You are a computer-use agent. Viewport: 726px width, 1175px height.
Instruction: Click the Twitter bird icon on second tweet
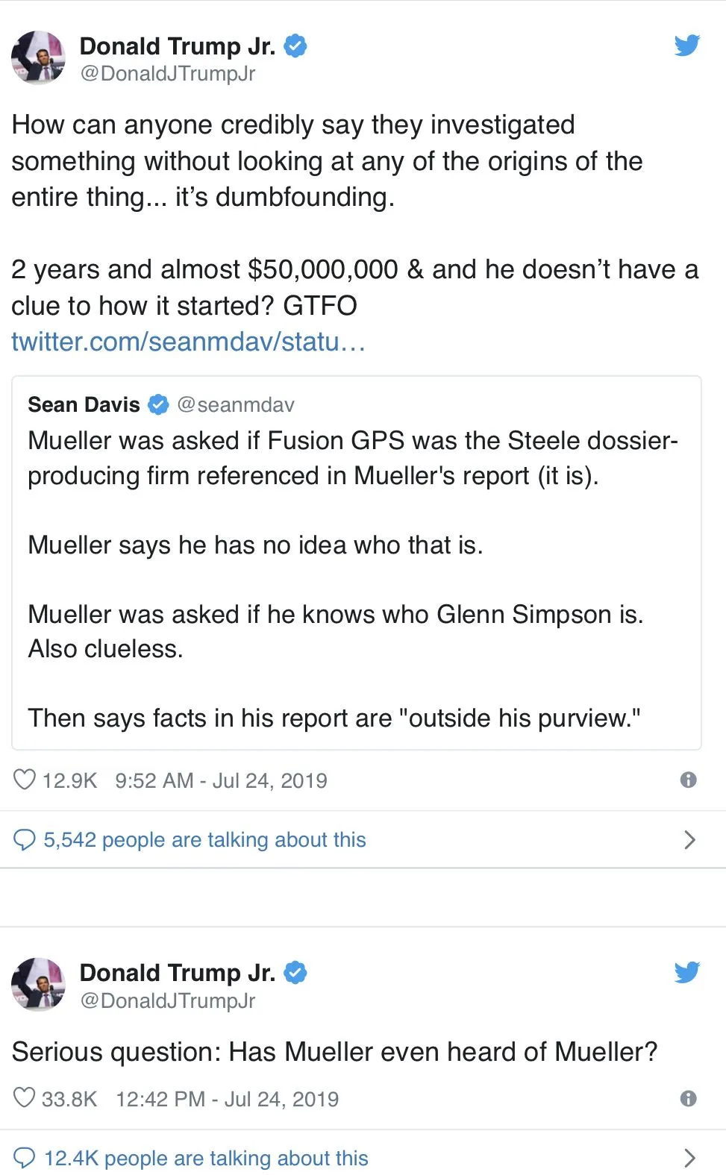coord(686,972)
